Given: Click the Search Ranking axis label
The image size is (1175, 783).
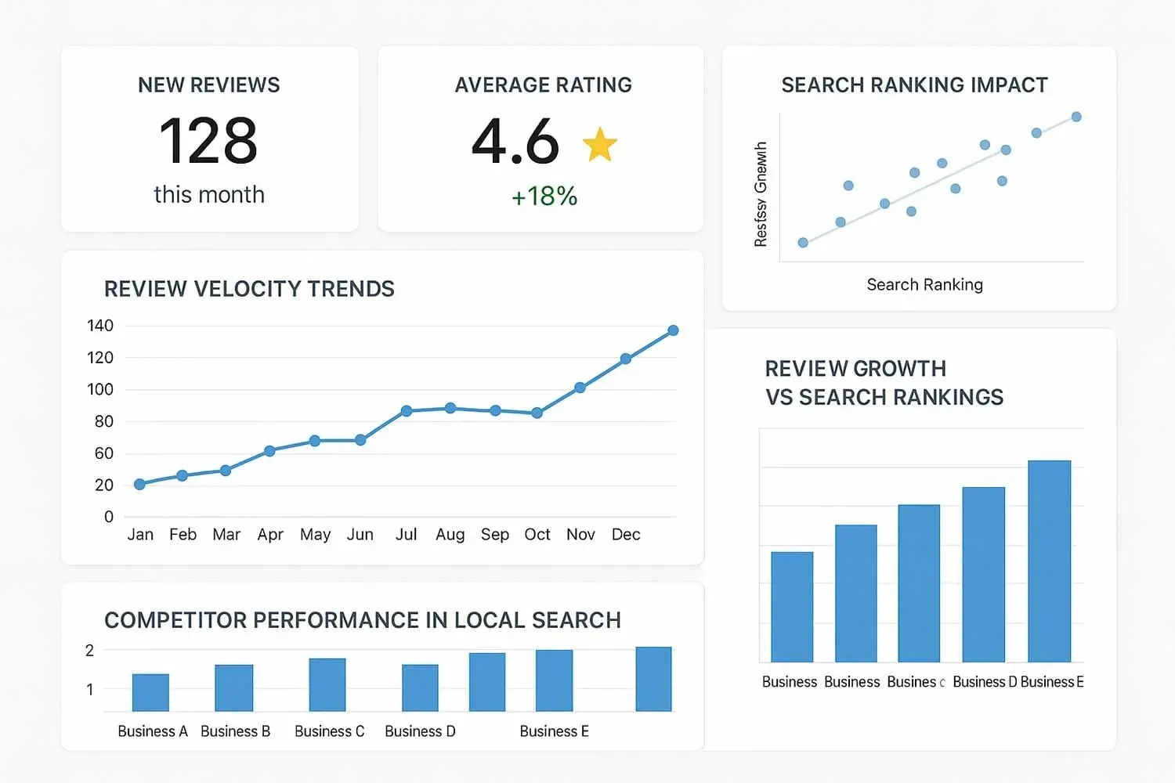Looking at the screenshot, I should click(924, 284).
